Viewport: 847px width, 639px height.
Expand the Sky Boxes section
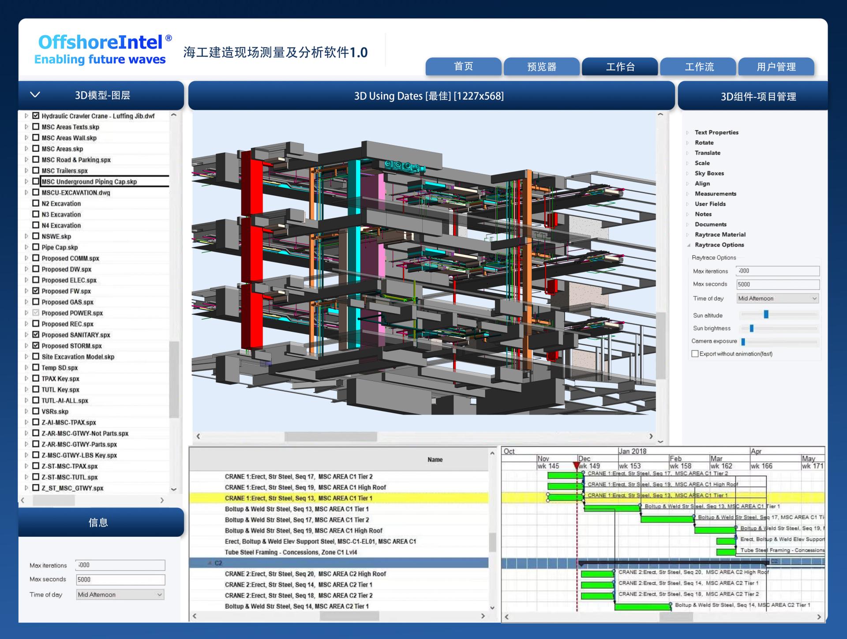click(x=688, y=173)
